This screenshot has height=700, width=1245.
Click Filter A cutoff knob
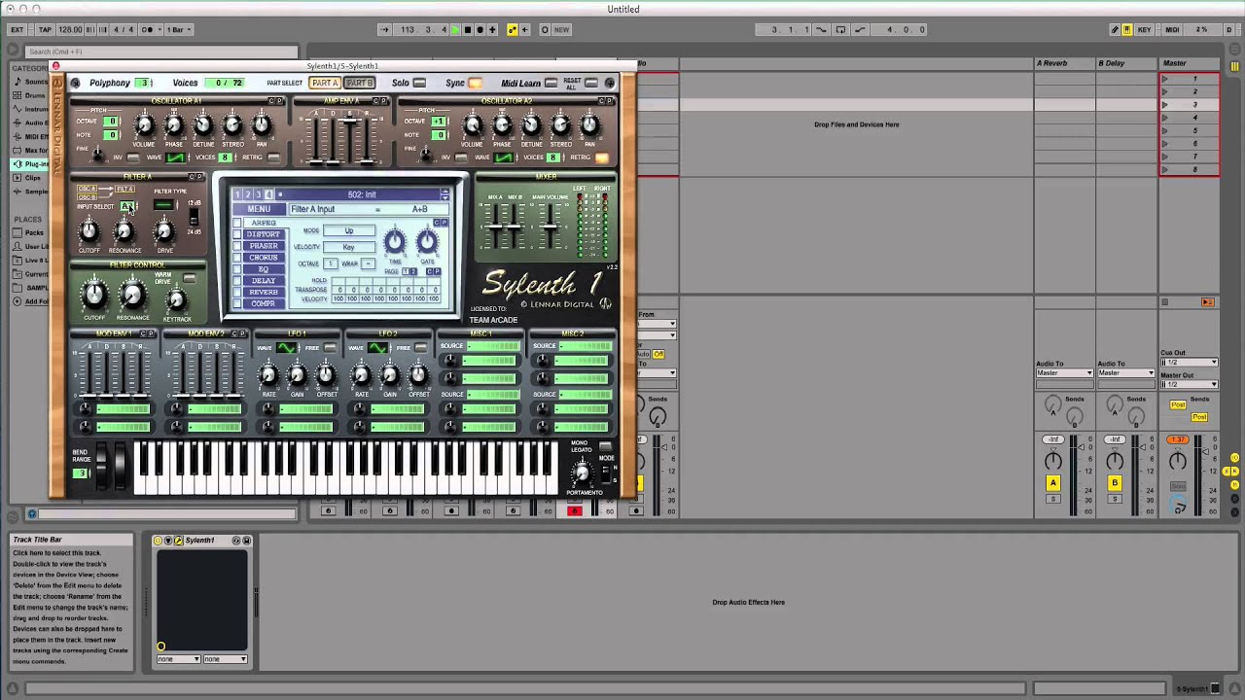89,230
